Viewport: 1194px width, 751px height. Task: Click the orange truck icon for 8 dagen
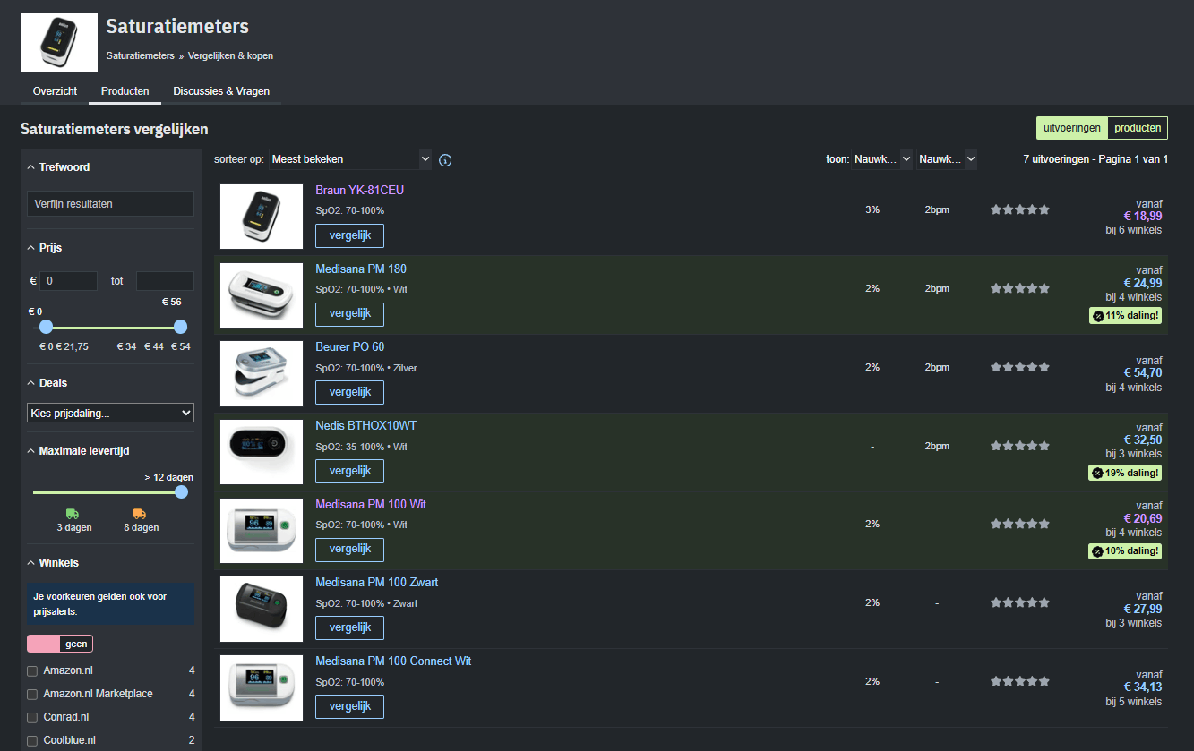click(x=140, y=514)
